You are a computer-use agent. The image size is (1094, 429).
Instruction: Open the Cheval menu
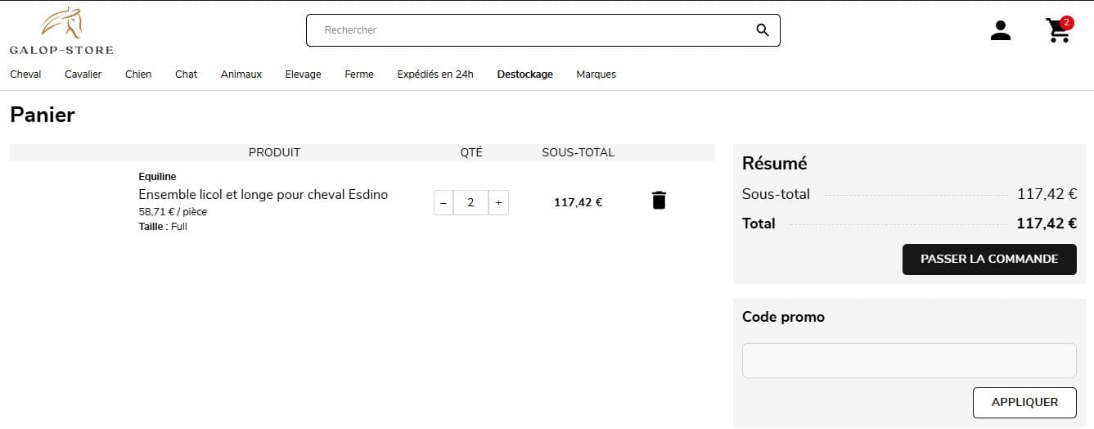coord(25,75)
